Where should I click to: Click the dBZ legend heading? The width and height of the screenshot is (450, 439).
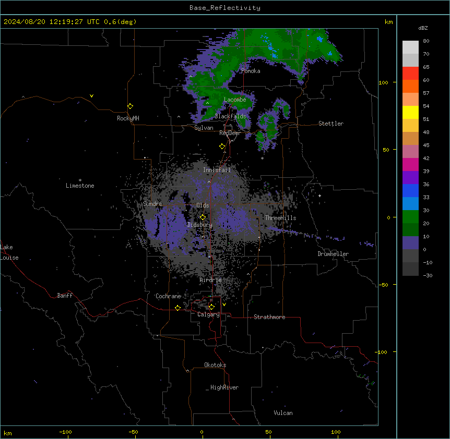pyautogui.click(x=423, y=28)
